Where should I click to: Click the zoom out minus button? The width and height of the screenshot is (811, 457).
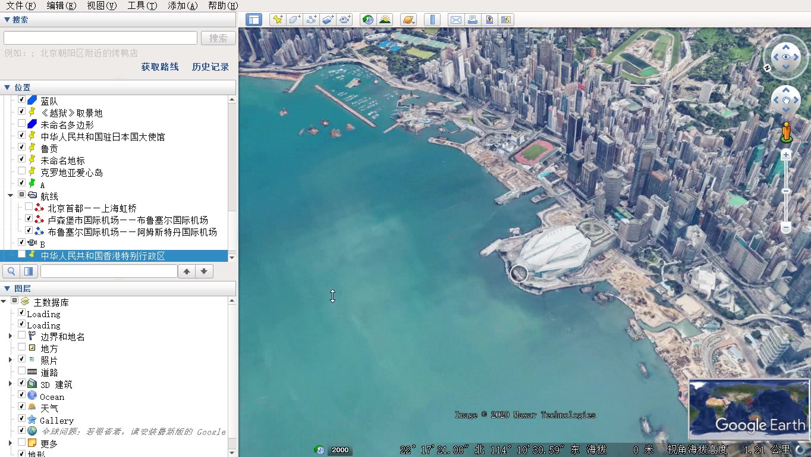(786, 227)
